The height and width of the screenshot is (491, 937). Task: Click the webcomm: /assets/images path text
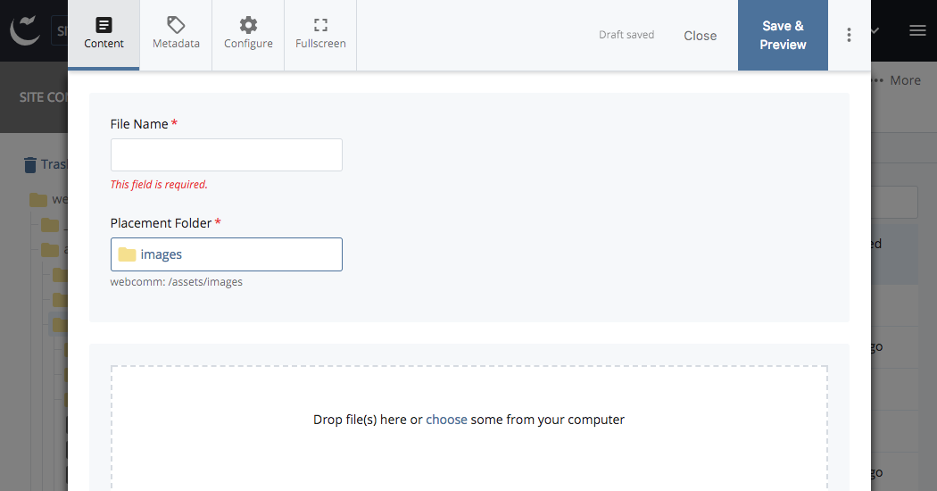pyautogui.click(x=177, y=282)
